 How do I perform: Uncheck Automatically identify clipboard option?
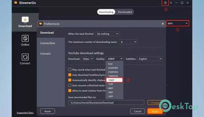tap(70, 80)
